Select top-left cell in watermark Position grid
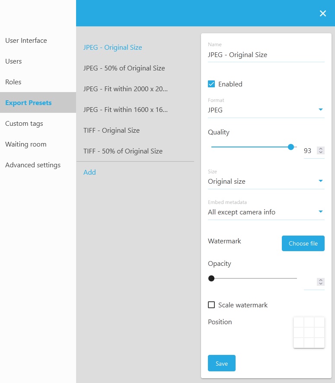 tap(299, 322)
